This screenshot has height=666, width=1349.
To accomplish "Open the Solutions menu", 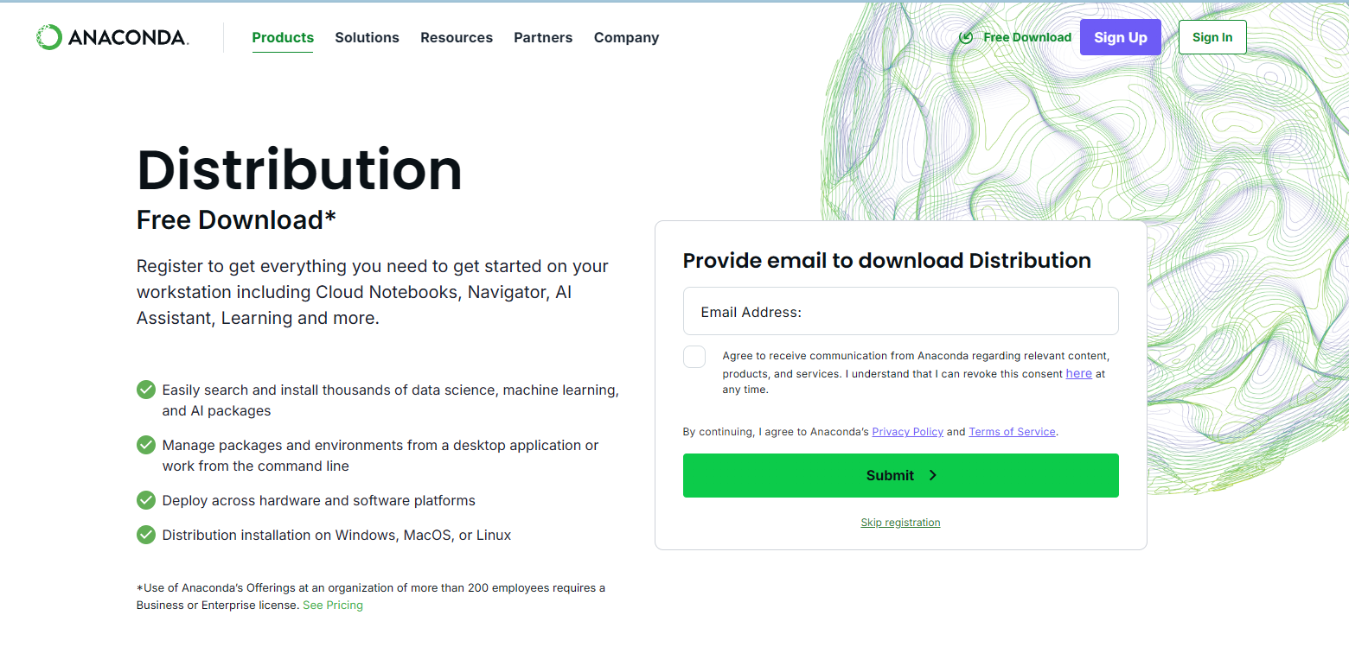I will click(367, 37).
